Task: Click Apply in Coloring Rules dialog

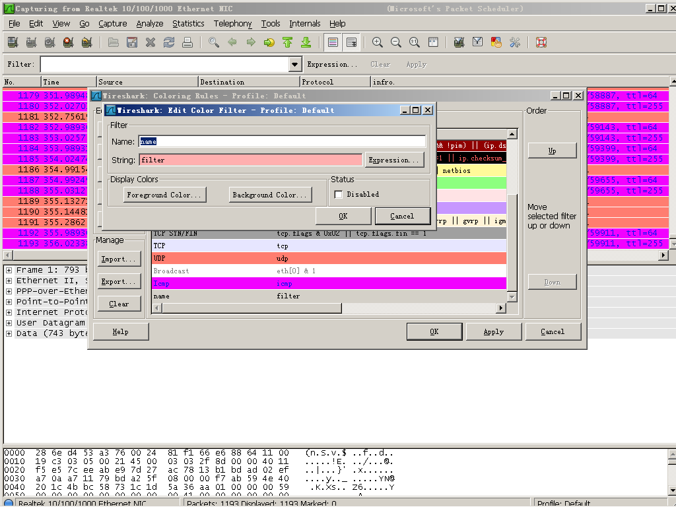Action: coord(494,331)
